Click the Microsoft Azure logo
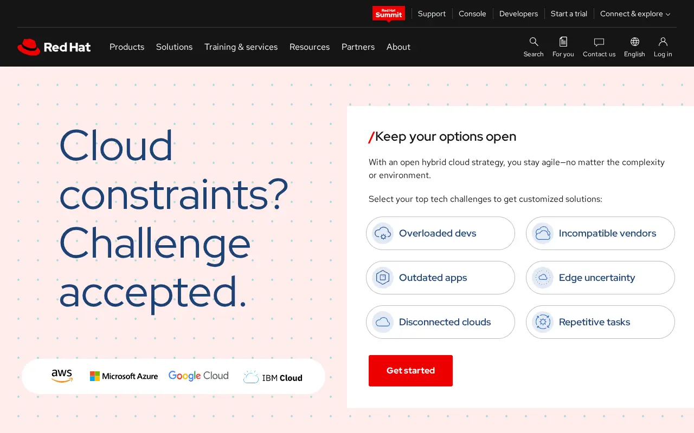Screen dimensions: 694x433 [x=124, y=376]
